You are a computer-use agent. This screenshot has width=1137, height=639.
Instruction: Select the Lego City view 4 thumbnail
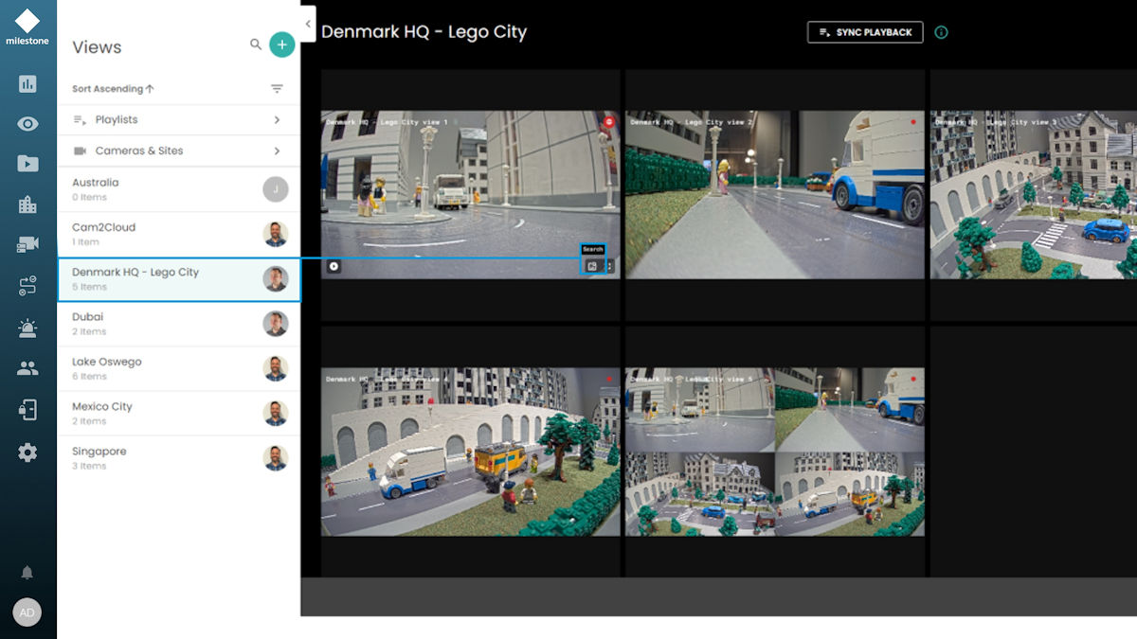click(470, 452)
